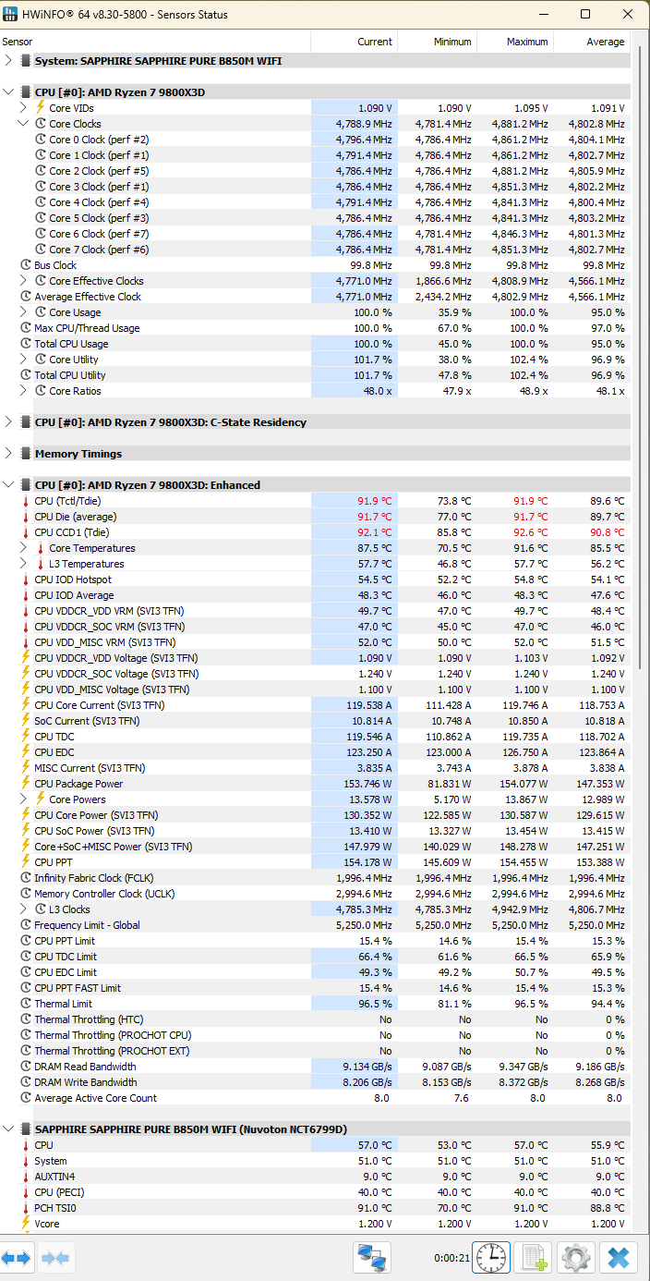Collapse the 9800X3D: Enhanced group
Image resolution: width=650 pixels, height=1281 pixels.
point(8,485)
